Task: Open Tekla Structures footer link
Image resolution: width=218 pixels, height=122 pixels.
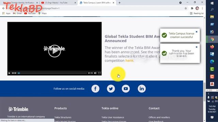Action: pos(63,117)
